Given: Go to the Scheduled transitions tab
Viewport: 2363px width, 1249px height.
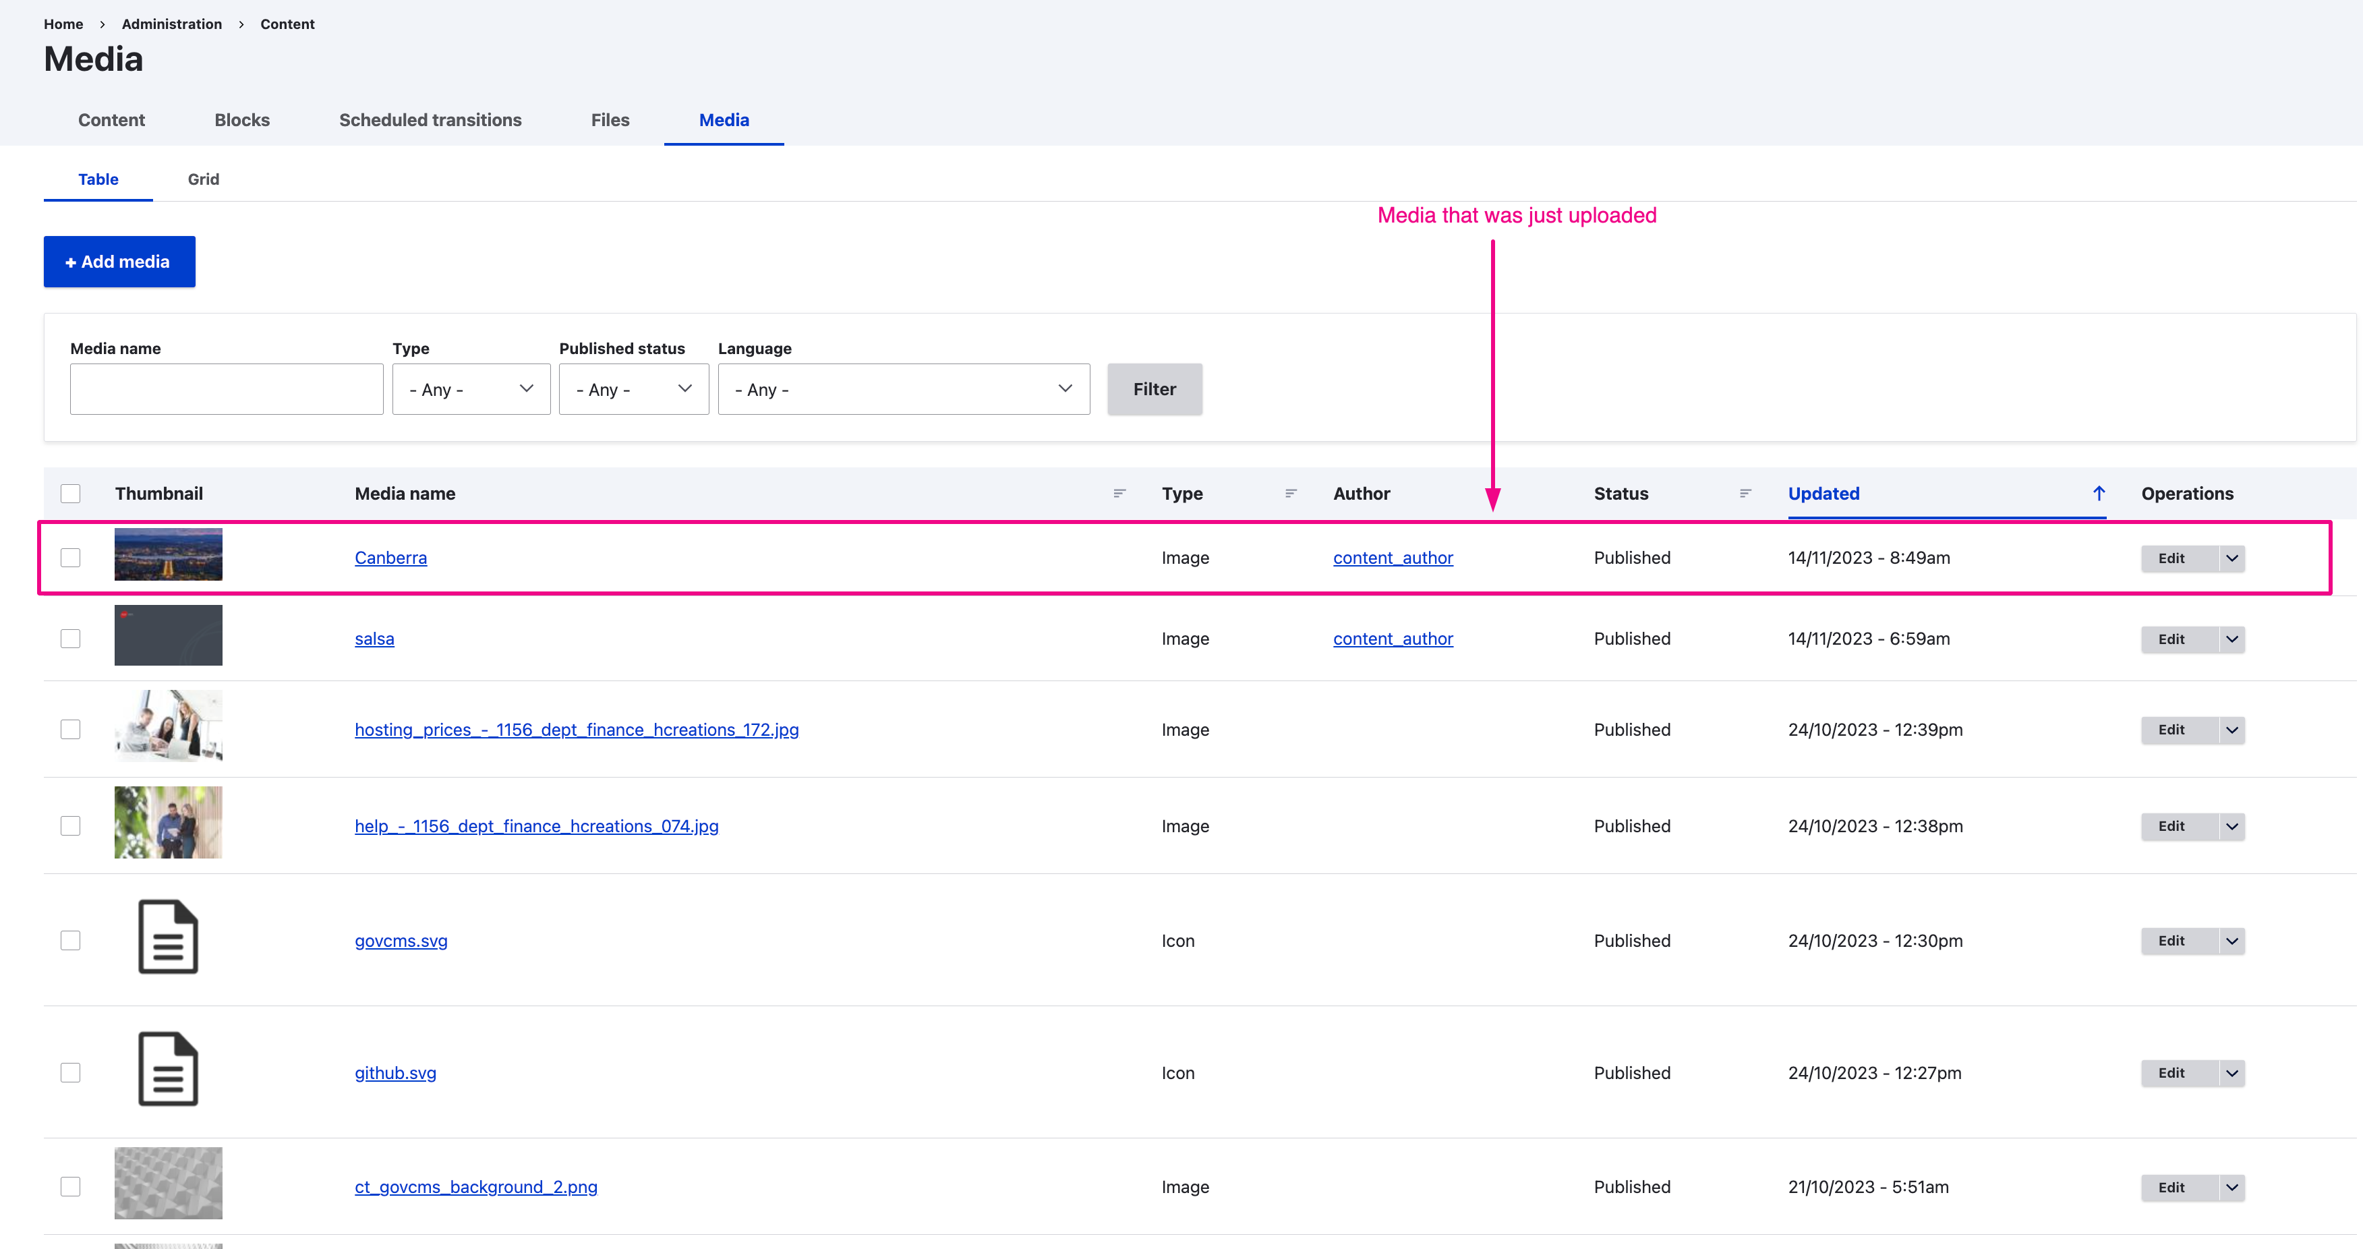Looking at the screenshot, I should tap(430, 120).
